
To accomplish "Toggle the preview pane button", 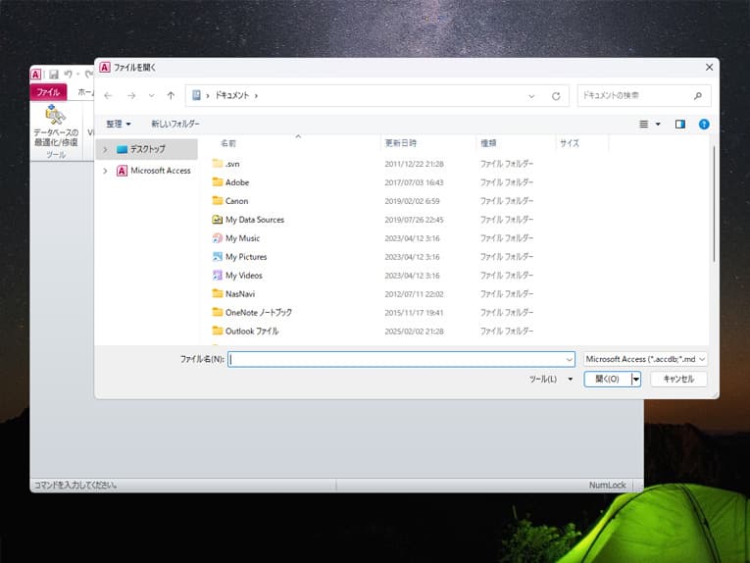I will pyautogui.click(x=679, y=125).
